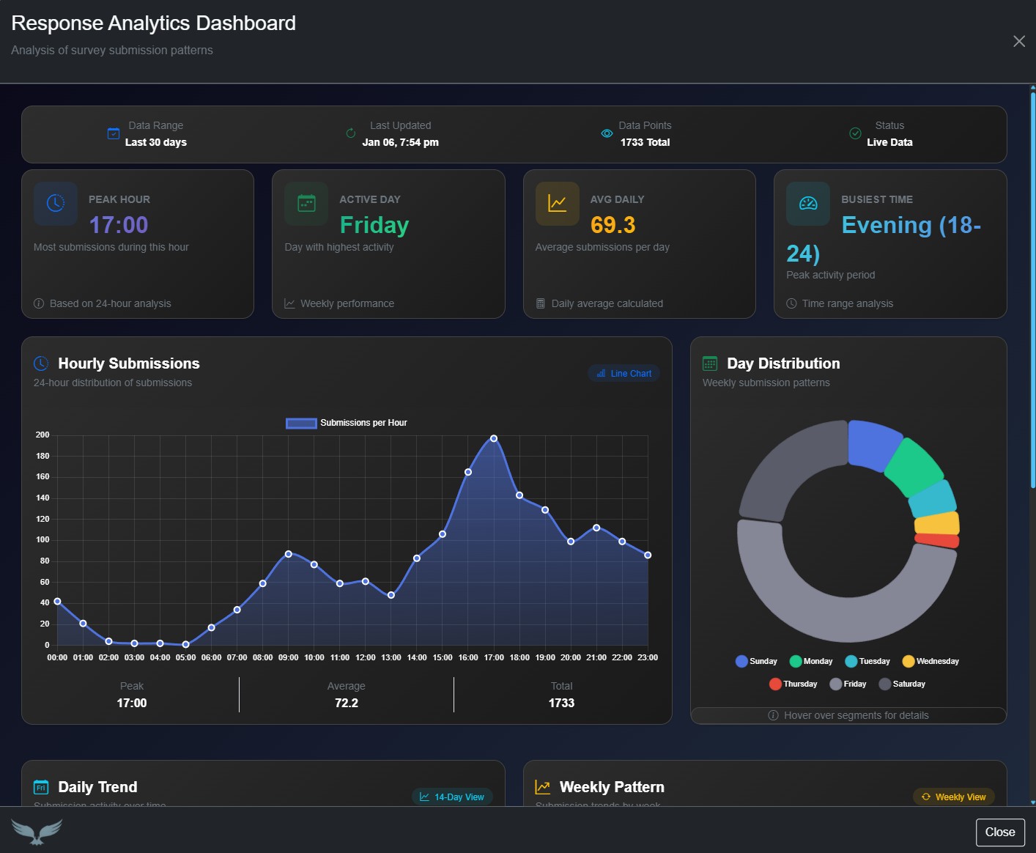The image size is (1036, 853).
Task: Click the refresh icon beside Last Updated
Action: pos(350,133)
